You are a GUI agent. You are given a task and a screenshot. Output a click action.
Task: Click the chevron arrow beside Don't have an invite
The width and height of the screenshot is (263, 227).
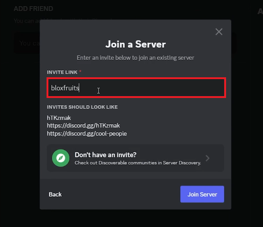[208, 158]
